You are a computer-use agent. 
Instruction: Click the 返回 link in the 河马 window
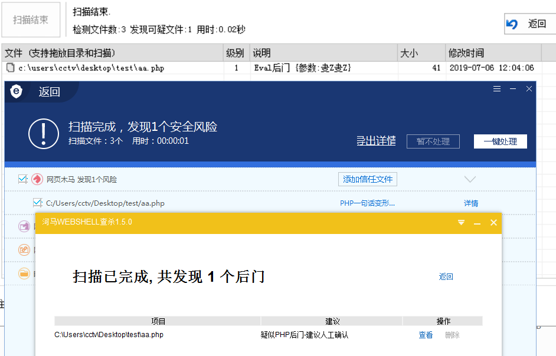446,276
